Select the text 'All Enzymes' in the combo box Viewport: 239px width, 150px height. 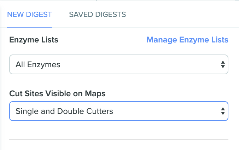pos(38,64)
